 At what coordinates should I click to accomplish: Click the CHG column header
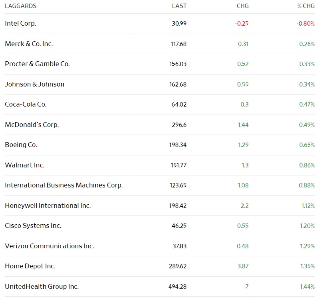pyautogui.click(x=242, y=6)
